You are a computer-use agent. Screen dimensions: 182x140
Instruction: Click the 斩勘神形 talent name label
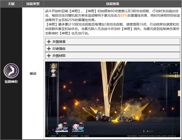click(x=11, y=82)
